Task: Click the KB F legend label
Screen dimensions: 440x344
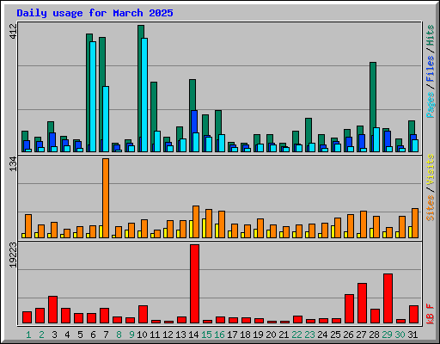Action: [x=430, y=314]
